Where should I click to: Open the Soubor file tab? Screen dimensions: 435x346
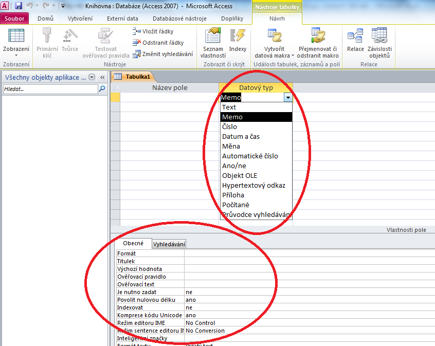(14, 19)
